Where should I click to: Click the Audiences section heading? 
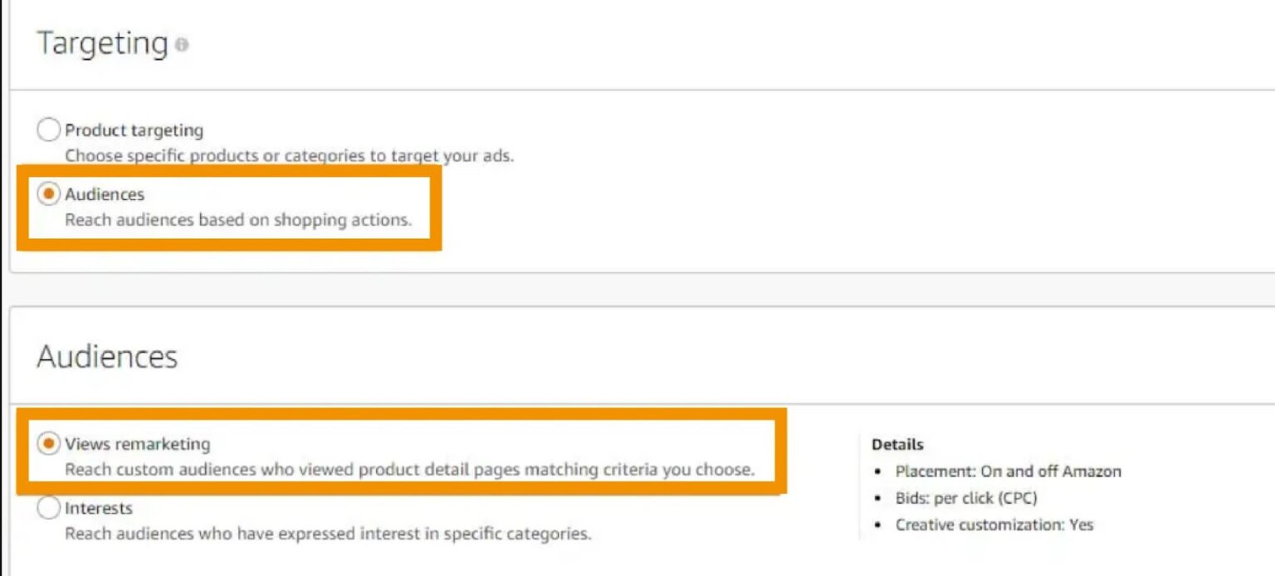pyautogui.click(x=107, y=357)
